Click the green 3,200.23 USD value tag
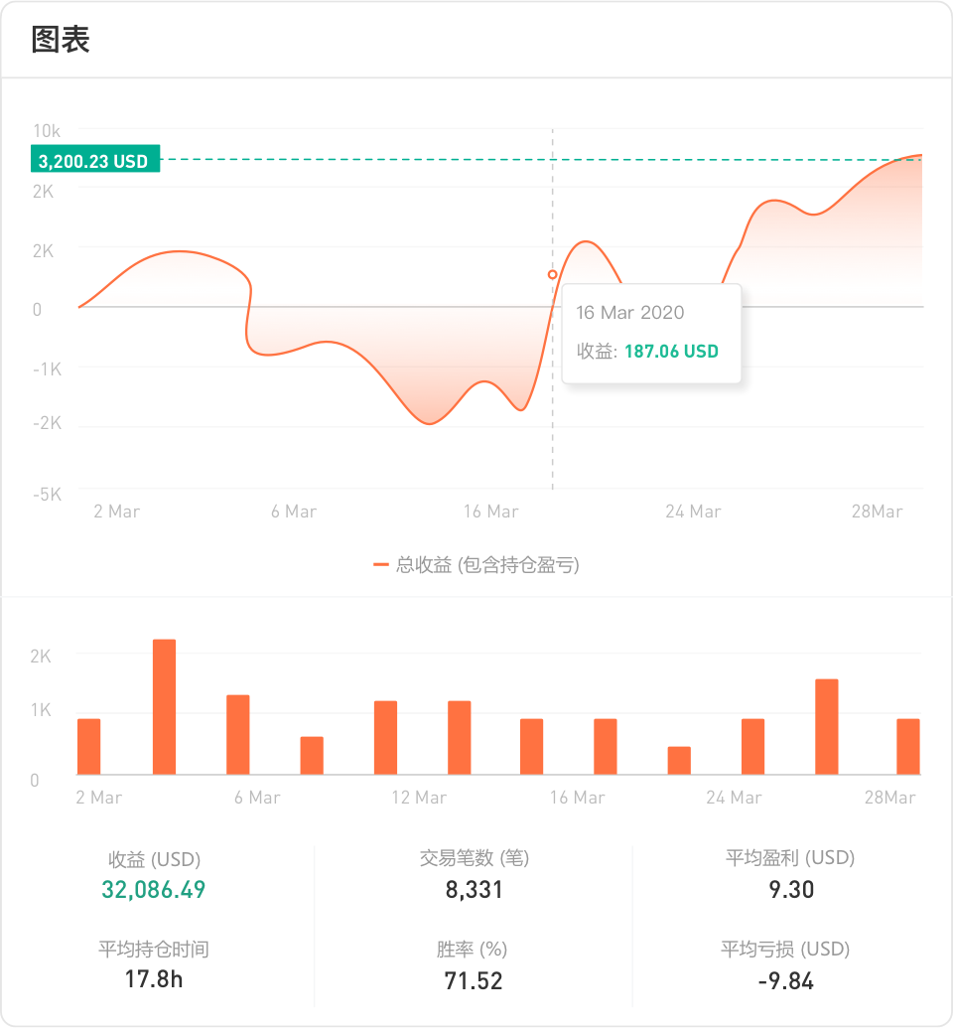This screenshot has width=953, height=1029. click(x=95, y=158)
